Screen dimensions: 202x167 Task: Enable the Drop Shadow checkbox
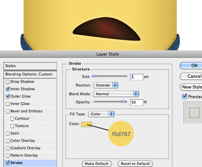point(7,82)
